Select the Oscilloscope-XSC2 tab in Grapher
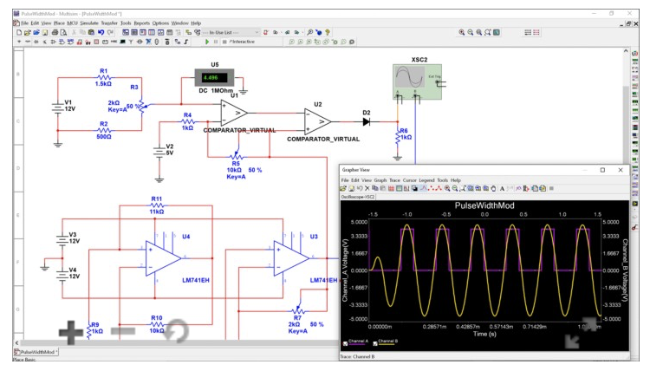 [x=358, y=197]
